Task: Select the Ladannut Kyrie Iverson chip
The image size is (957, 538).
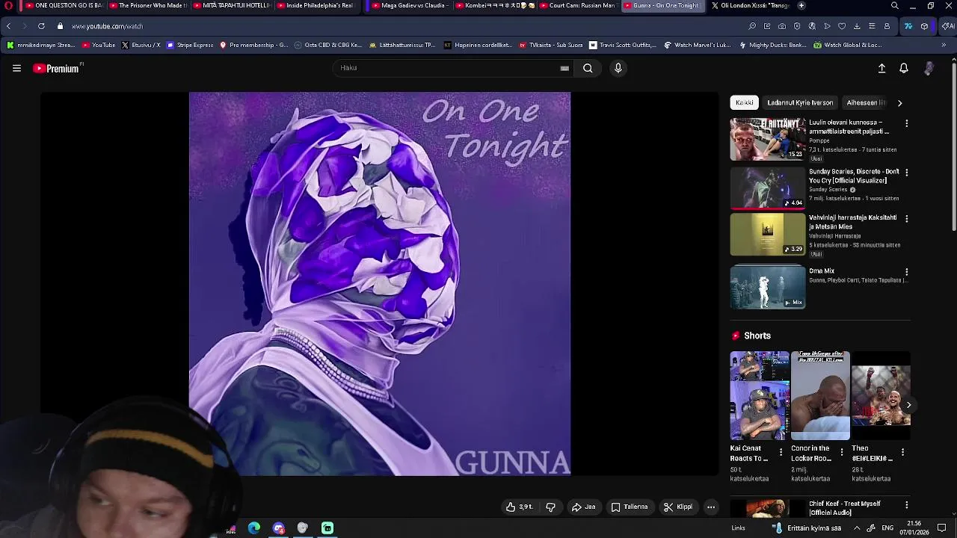Action: [x=800, y=103]
